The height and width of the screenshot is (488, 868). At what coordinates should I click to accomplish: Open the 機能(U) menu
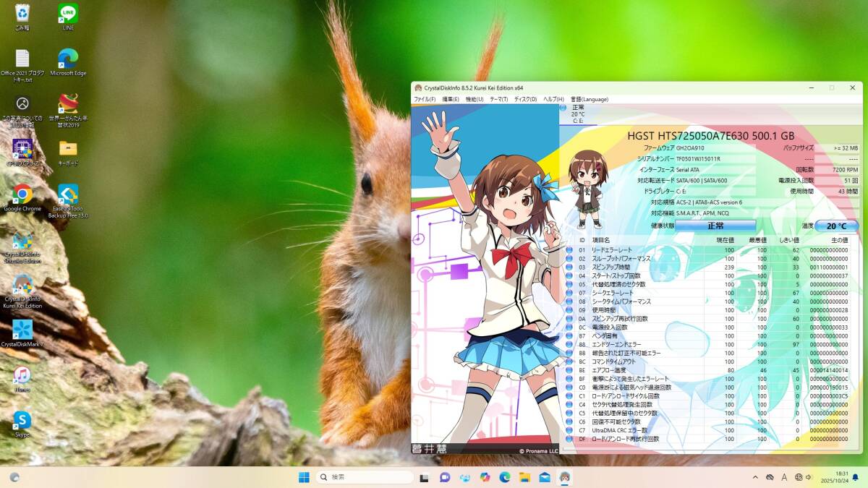[475, 99]
